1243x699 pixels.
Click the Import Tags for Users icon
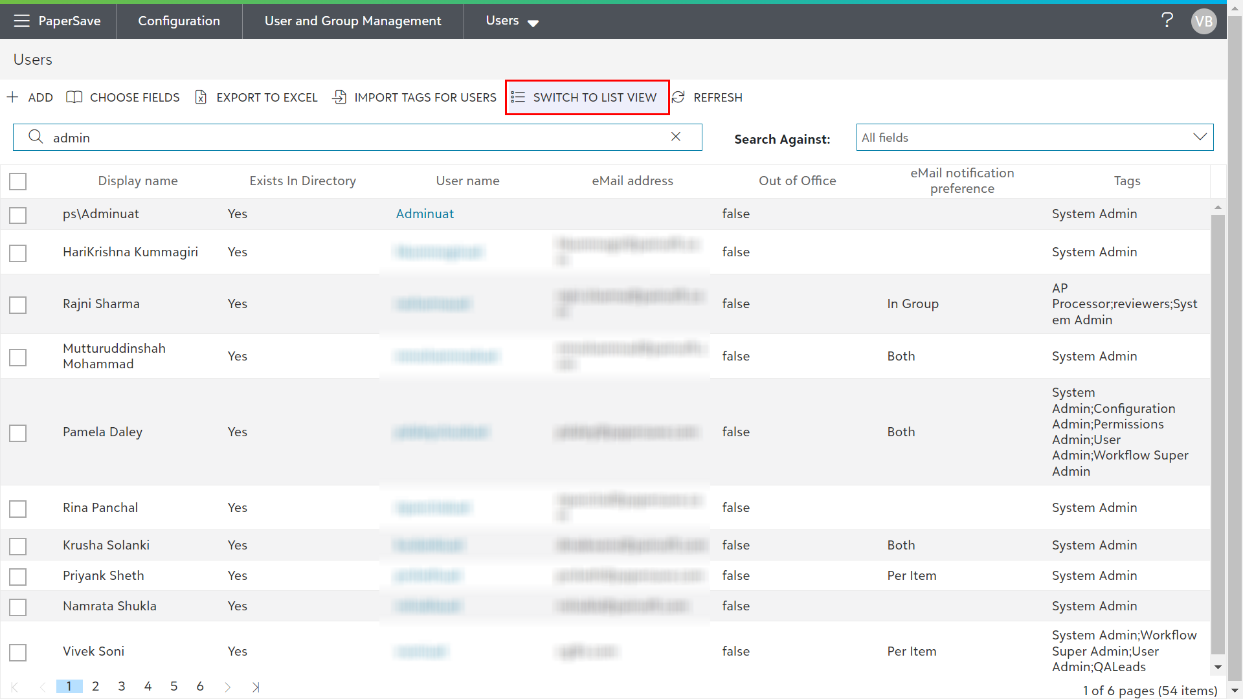coord(339,97)
